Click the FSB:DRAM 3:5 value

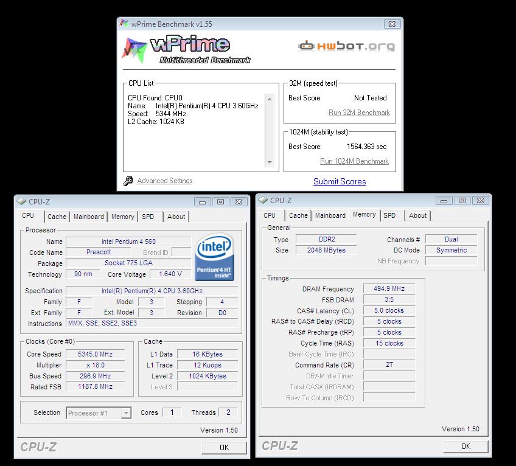coord(389,299)
